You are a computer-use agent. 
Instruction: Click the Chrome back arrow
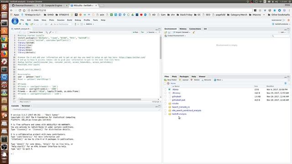click(11, 10)
